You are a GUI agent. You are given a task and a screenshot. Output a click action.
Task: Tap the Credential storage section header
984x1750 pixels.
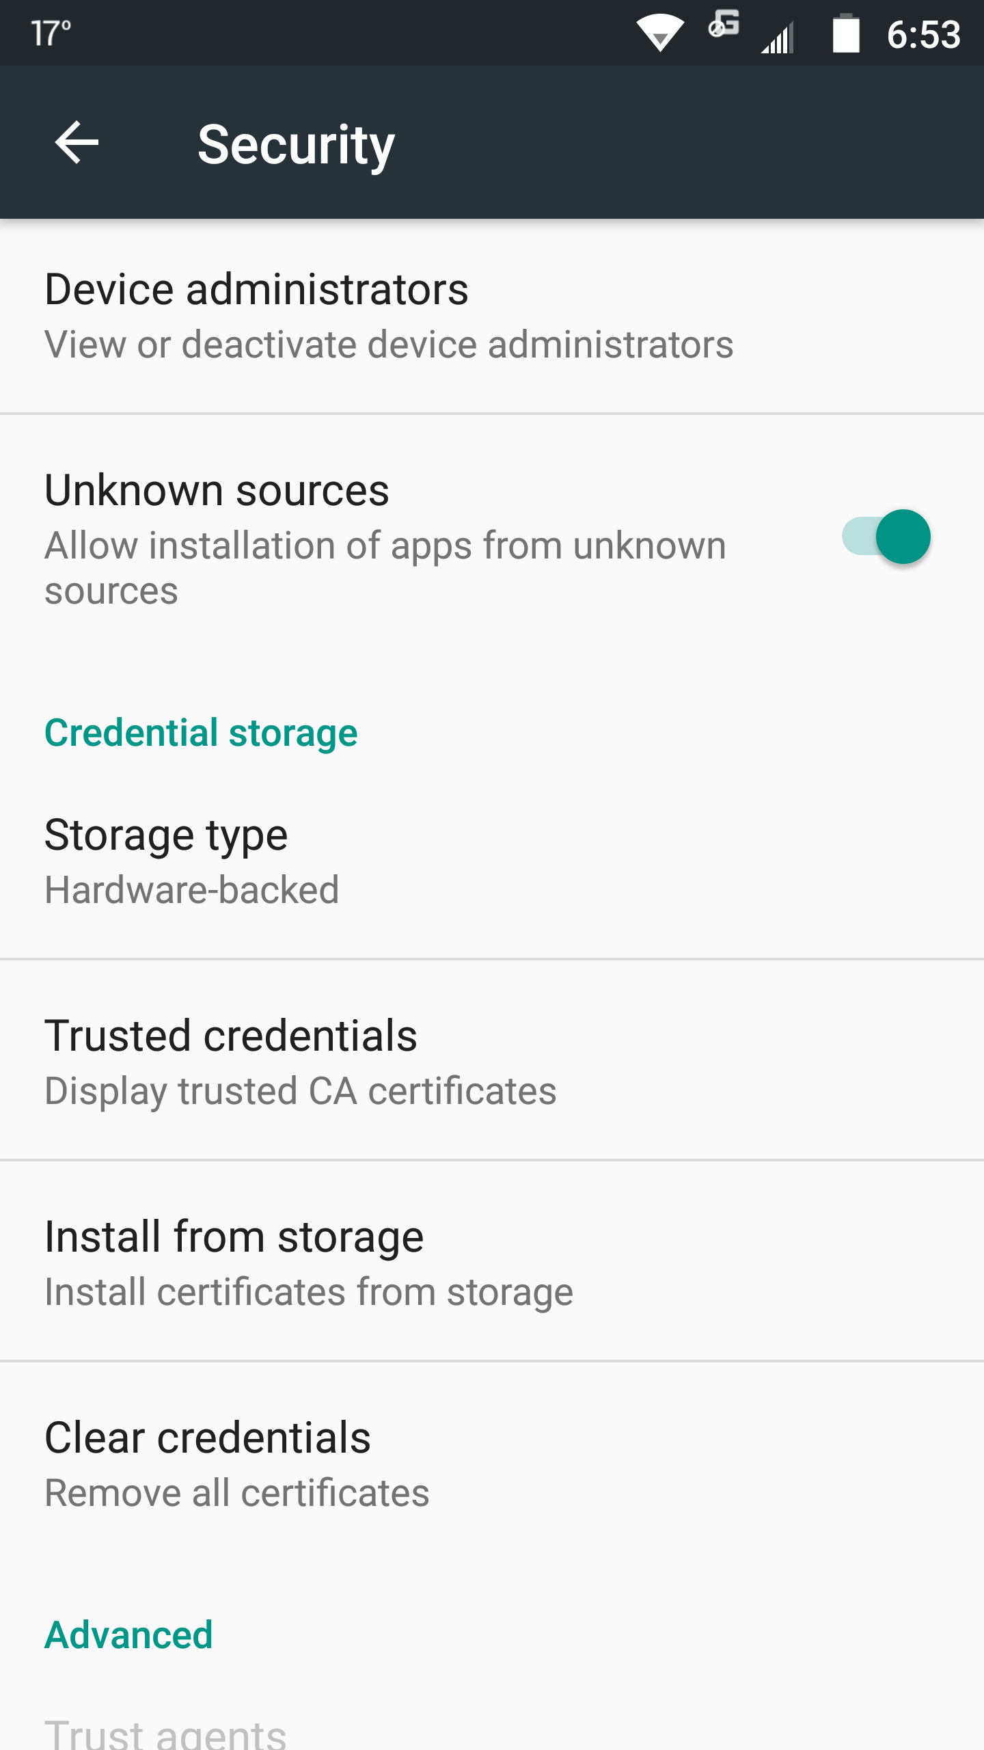point(201,733)
